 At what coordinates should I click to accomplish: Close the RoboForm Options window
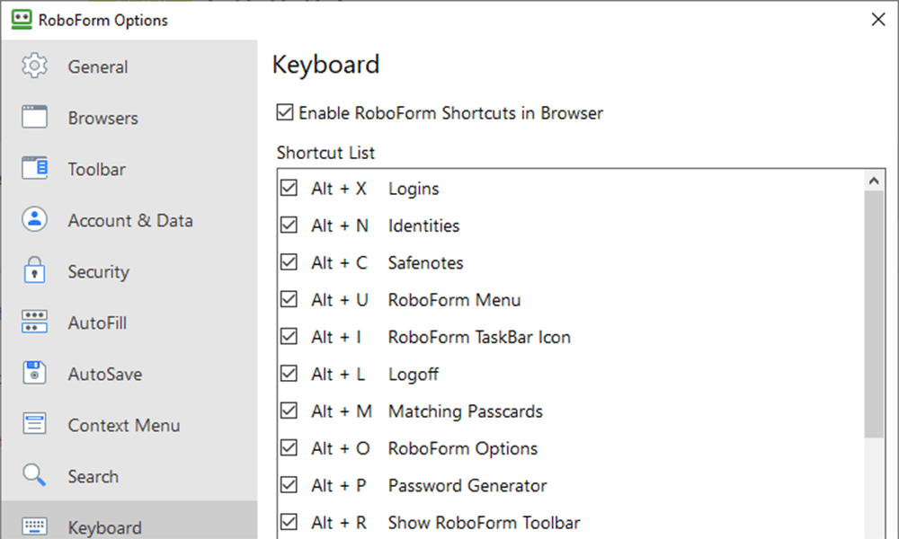877,20
